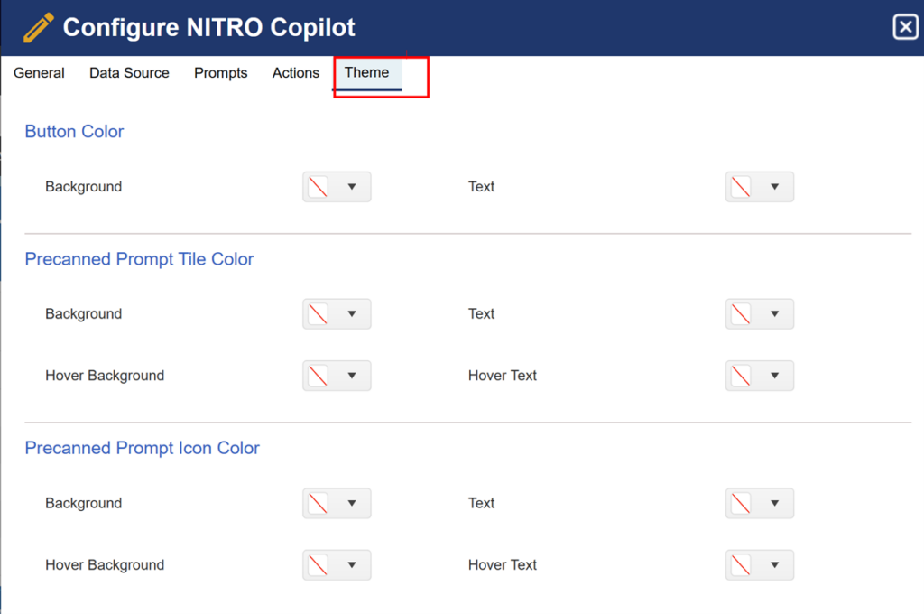Choose the Icon Color Hover Text swatch
The height and width of the screenshot is (614, 924).
click(741, 565)
